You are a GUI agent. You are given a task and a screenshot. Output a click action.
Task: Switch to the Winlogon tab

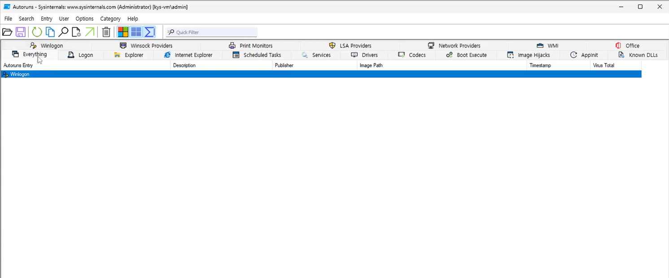point(46,46)
